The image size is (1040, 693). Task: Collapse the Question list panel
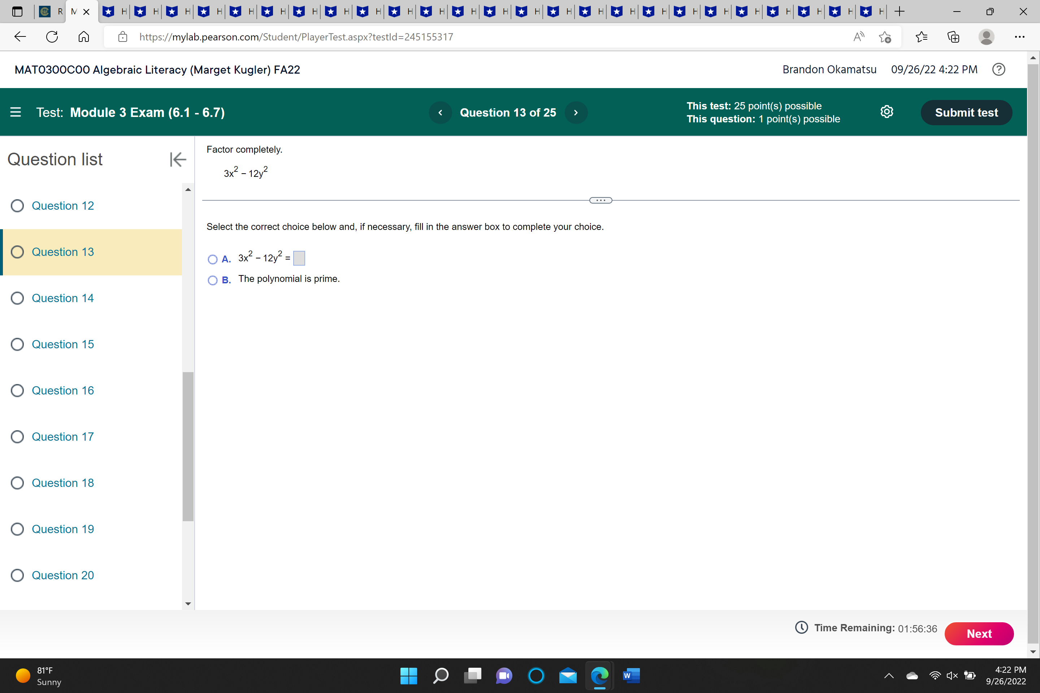click(178, 160)
